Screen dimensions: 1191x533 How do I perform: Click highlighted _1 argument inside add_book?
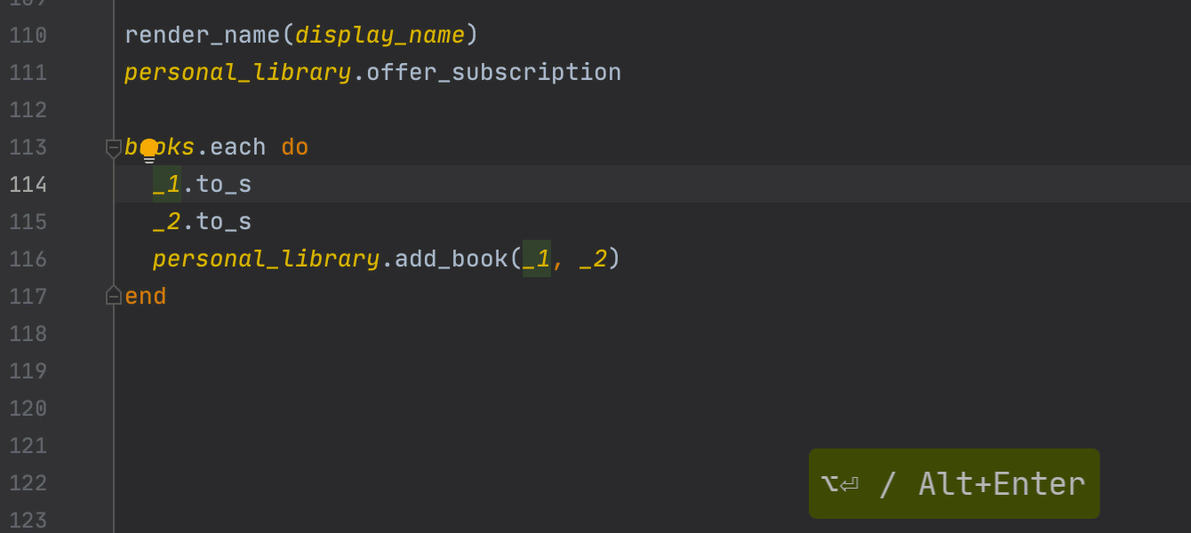tap(536, 259)
